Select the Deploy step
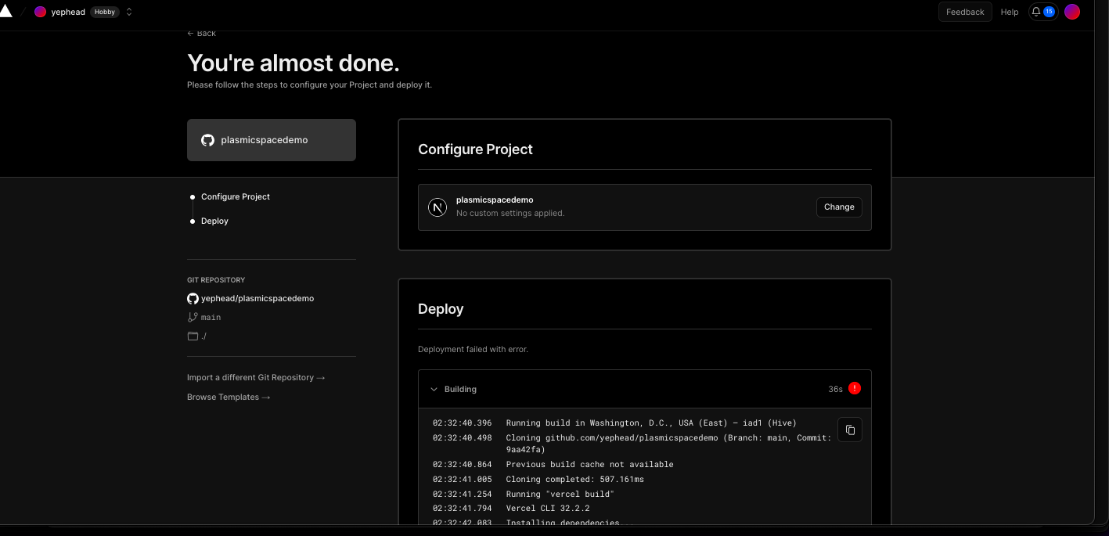This screenshot has height=536, width=1109. click(x=214, y=221)
